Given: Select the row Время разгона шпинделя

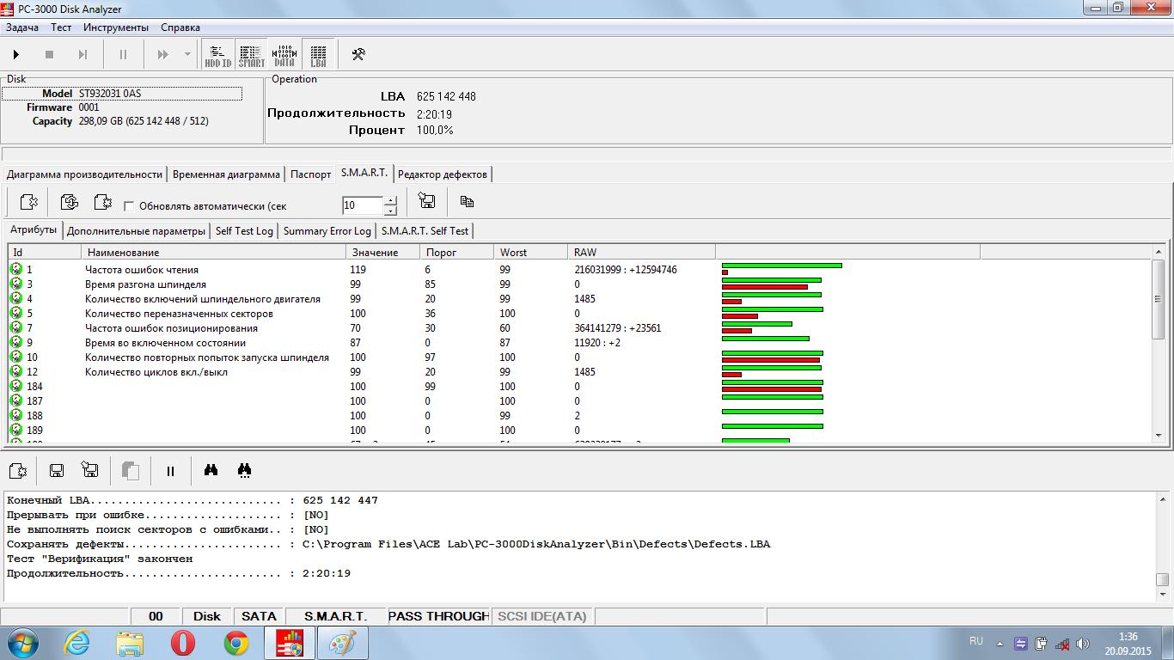Looking at the screenshot, I should click(x=579, y=284).
